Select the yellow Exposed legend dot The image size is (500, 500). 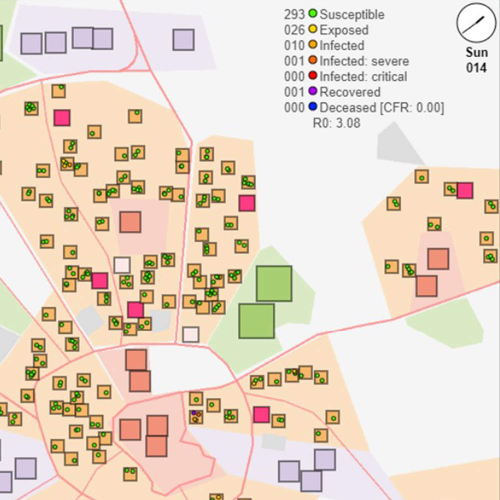[x=313, y=30]
